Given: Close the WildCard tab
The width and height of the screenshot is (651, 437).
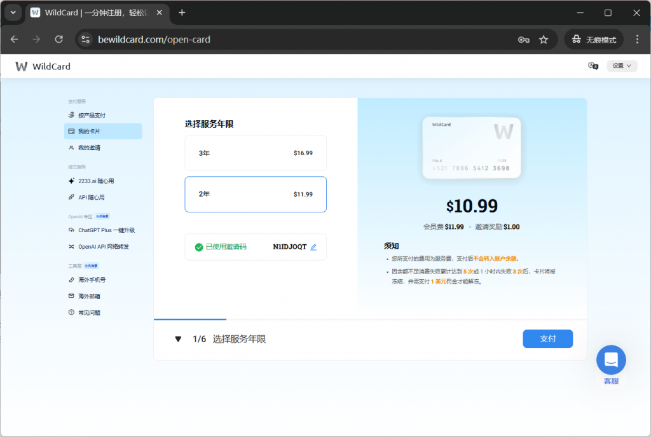Looking at the screenshot, I should [x=160, y=13].
